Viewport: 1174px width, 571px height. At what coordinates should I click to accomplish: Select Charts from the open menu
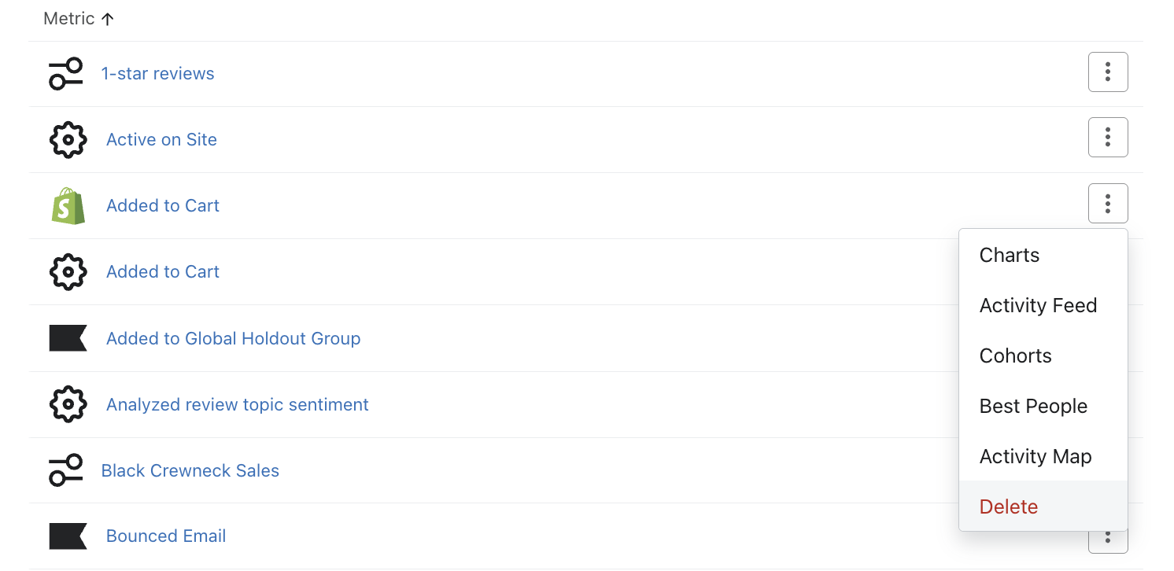point(1010,255)
